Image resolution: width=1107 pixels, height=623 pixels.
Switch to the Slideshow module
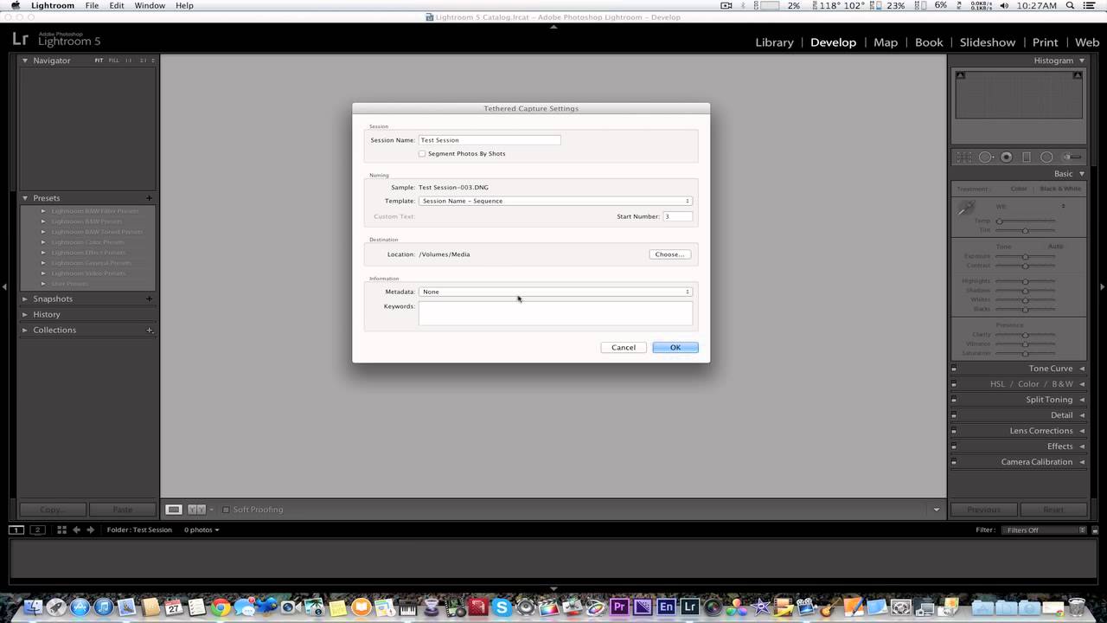[988, 42]
